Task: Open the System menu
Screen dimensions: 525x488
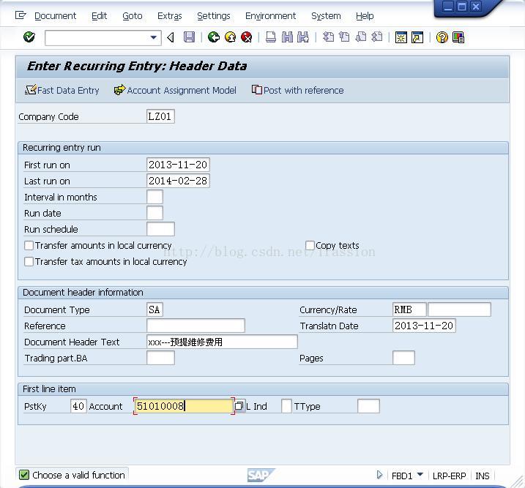Action: click(326, 15)
